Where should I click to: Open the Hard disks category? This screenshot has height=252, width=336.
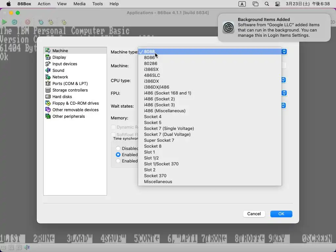coord(75,97)
